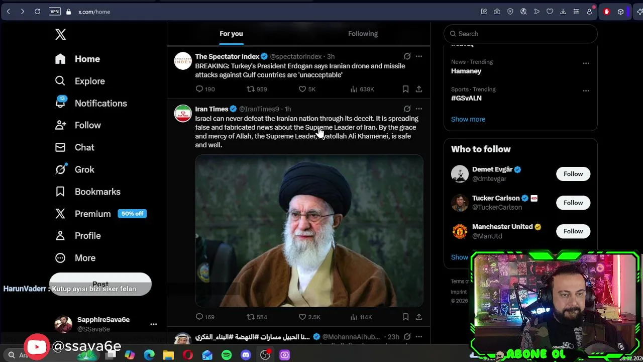The width and height of the screenshot is (643, 362).
Task: Open Grok icon on Arabic MohannaAlhub post
Action: click(407, 336)
